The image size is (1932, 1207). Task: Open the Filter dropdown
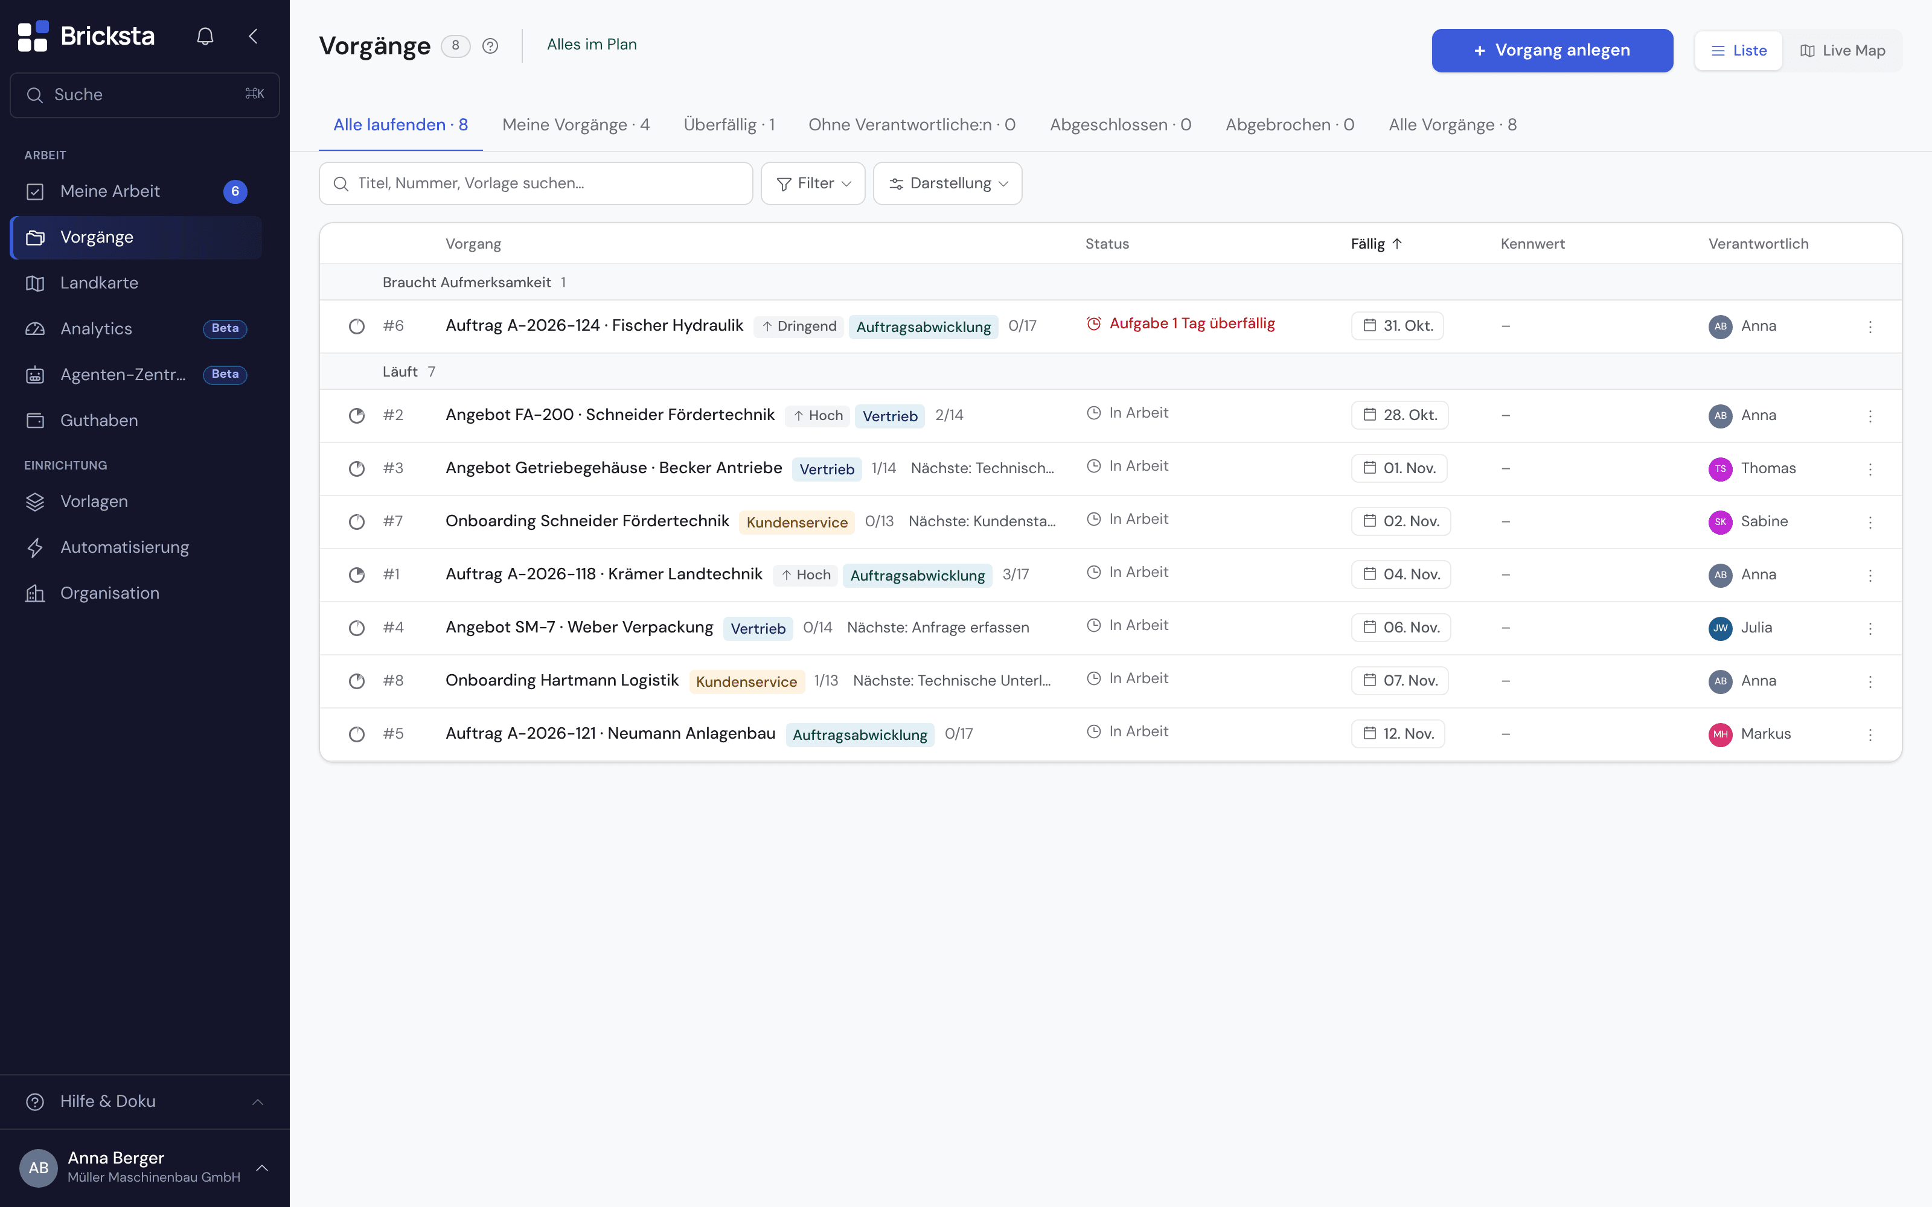pyautogui.click(x=813, y=183)
